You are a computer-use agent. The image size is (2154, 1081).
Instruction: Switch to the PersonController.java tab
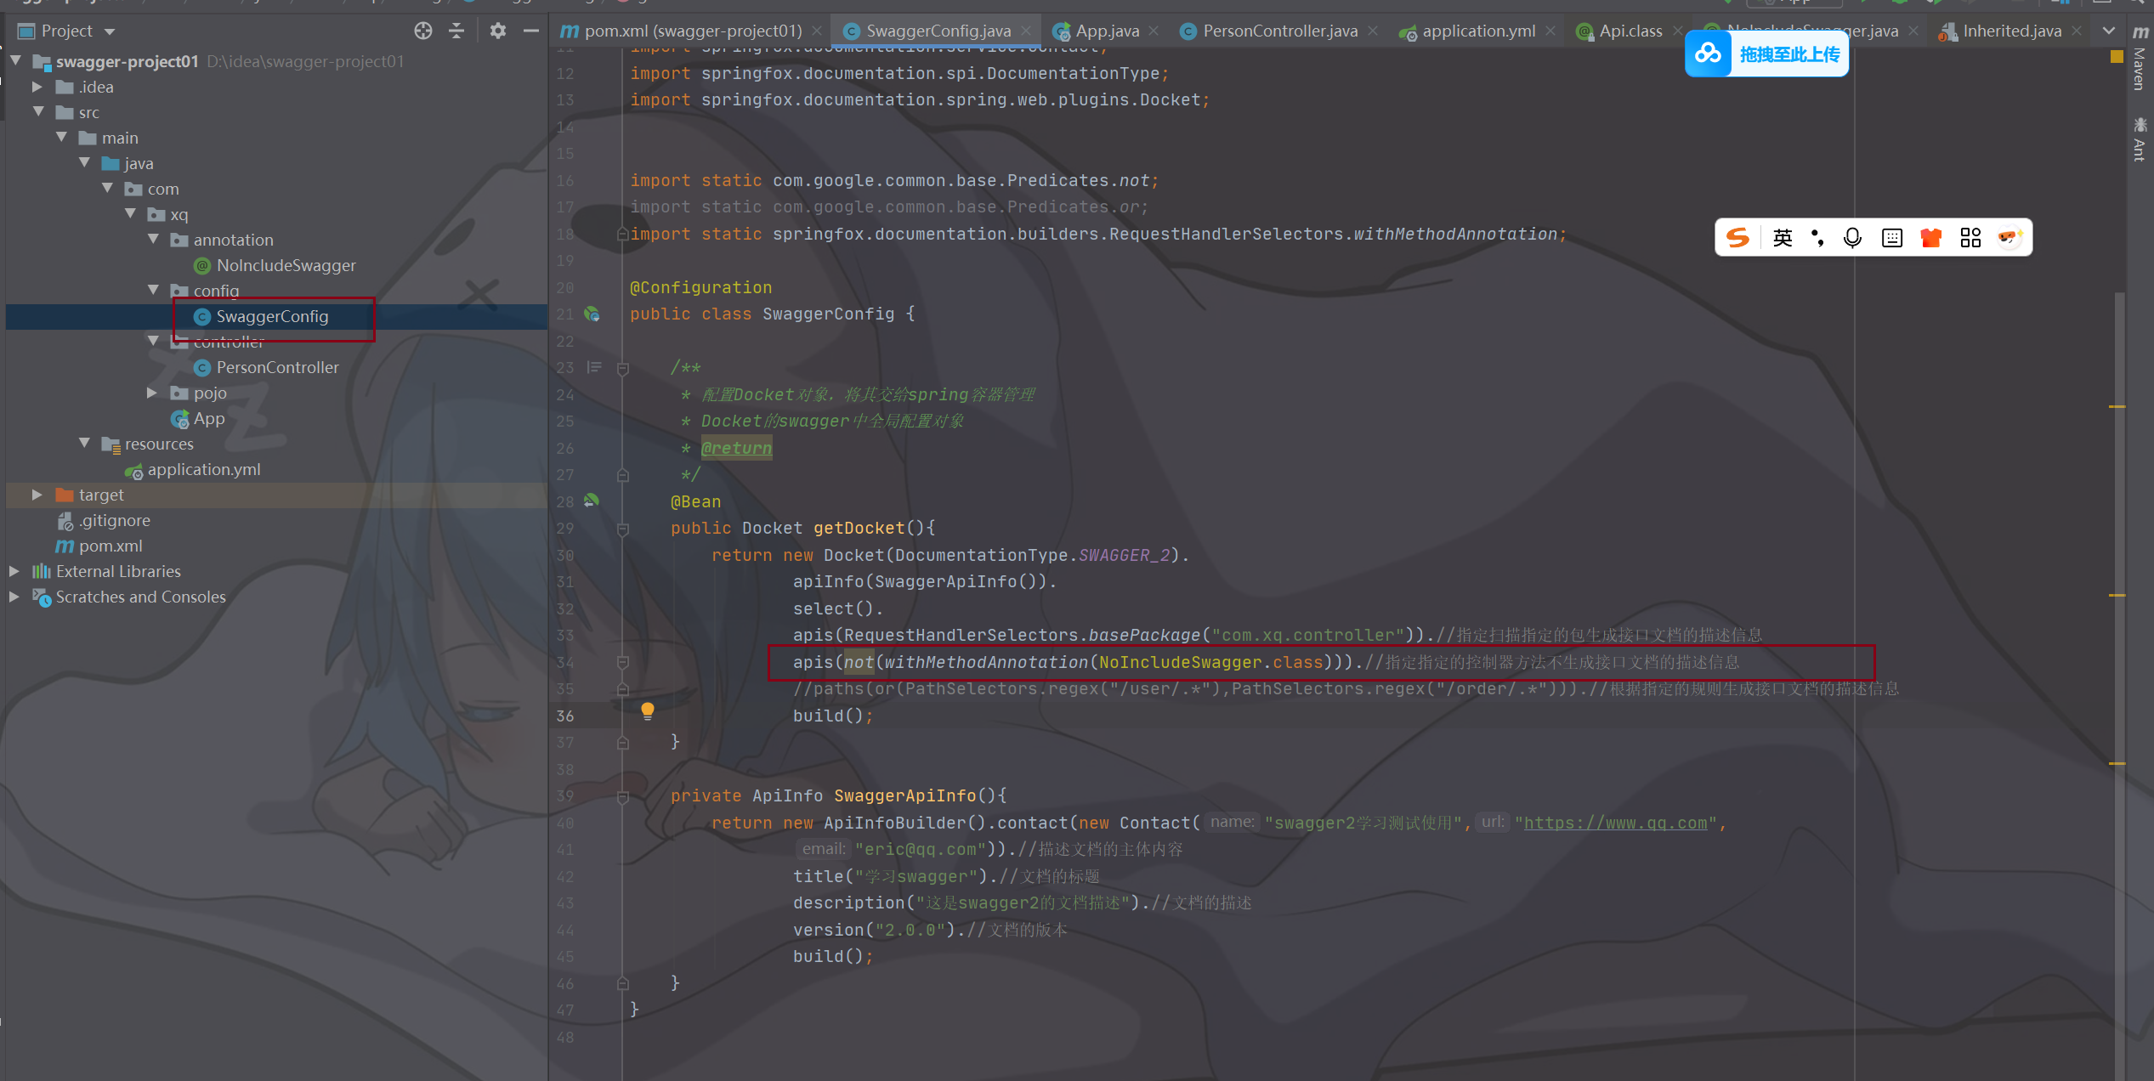pos(1279,31)
